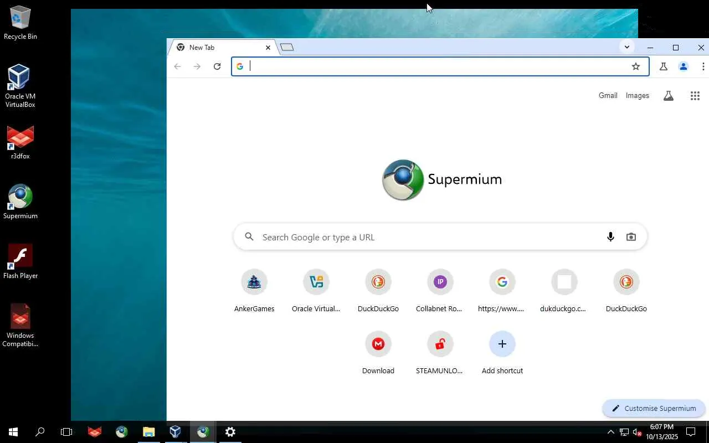The width and height of the screenshot is (709, 443).
Task: Reload the current page
Action: coord(217,66)
